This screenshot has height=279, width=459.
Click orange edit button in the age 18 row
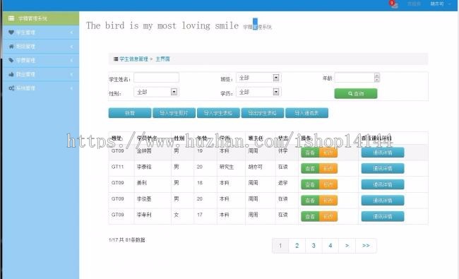coord(328,184)
